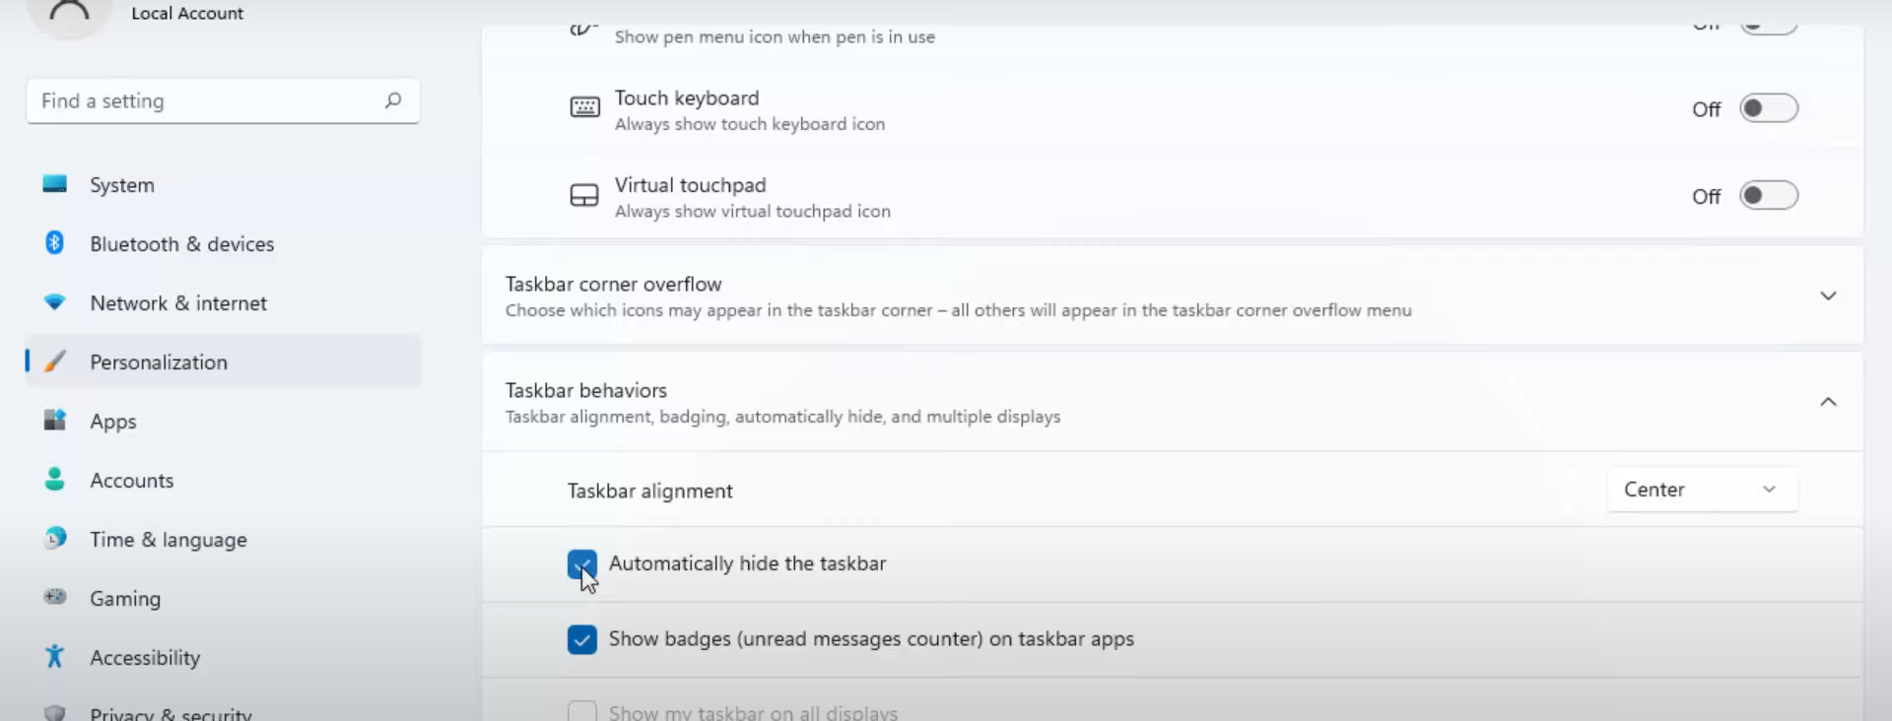Click the Gaming controller icon
Image resolution: width=1892 pixels, height=721 pixels.
tap(55, 598)
